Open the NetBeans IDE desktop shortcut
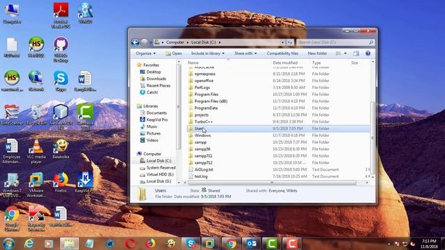445x250 pixels. coord(60,117)
